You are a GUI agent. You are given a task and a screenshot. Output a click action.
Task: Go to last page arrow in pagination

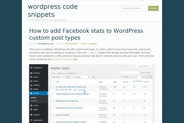151,77
